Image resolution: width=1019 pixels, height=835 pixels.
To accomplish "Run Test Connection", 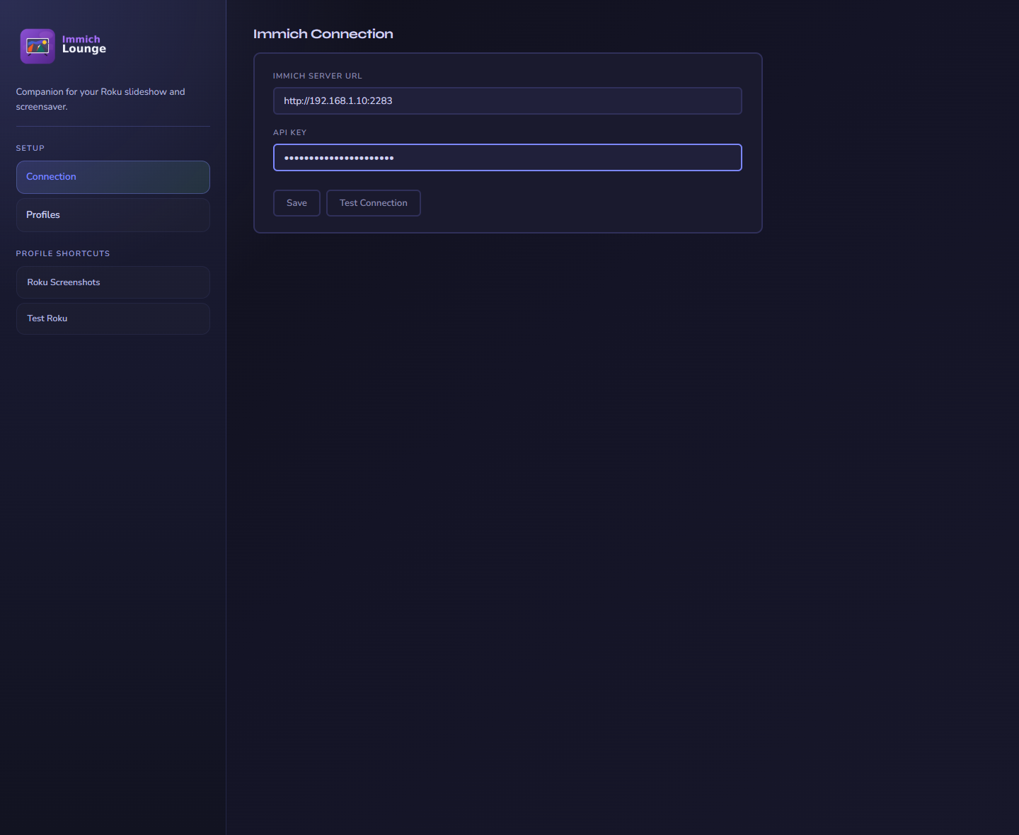I will coord(373,203).
